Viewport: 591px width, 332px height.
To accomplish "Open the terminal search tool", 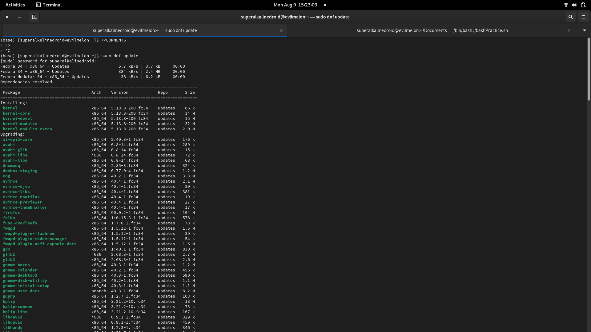I will (570, 17).
